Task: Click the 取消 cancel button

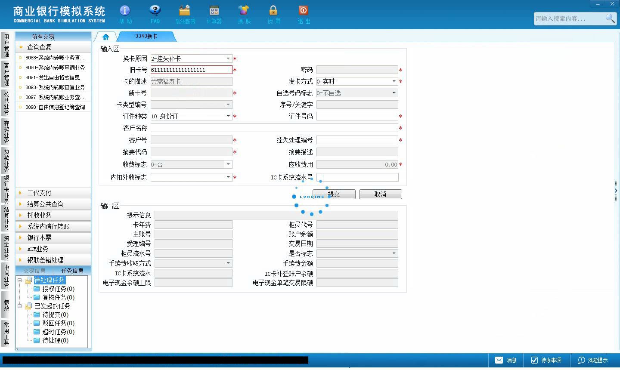Action: click(x=381, y=194)
